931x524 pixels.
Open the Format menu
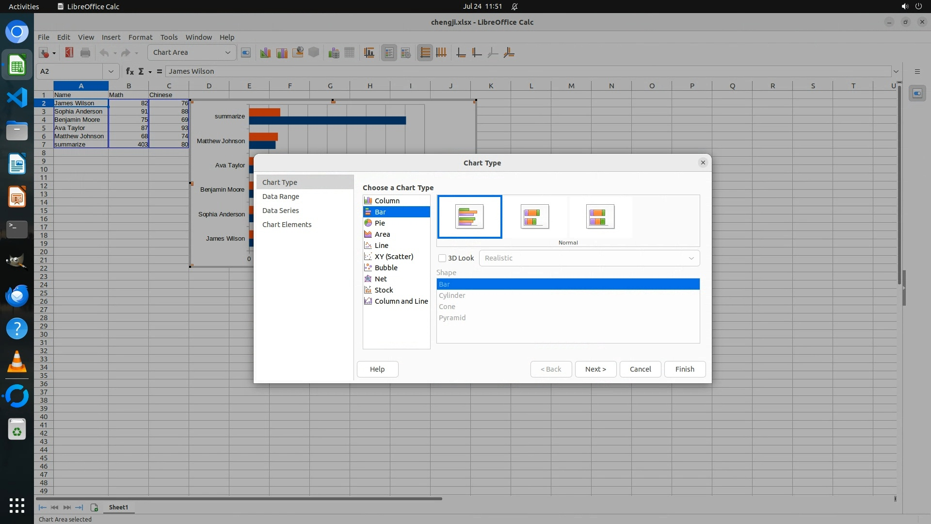pyautogui.click(x=140, y=37)
